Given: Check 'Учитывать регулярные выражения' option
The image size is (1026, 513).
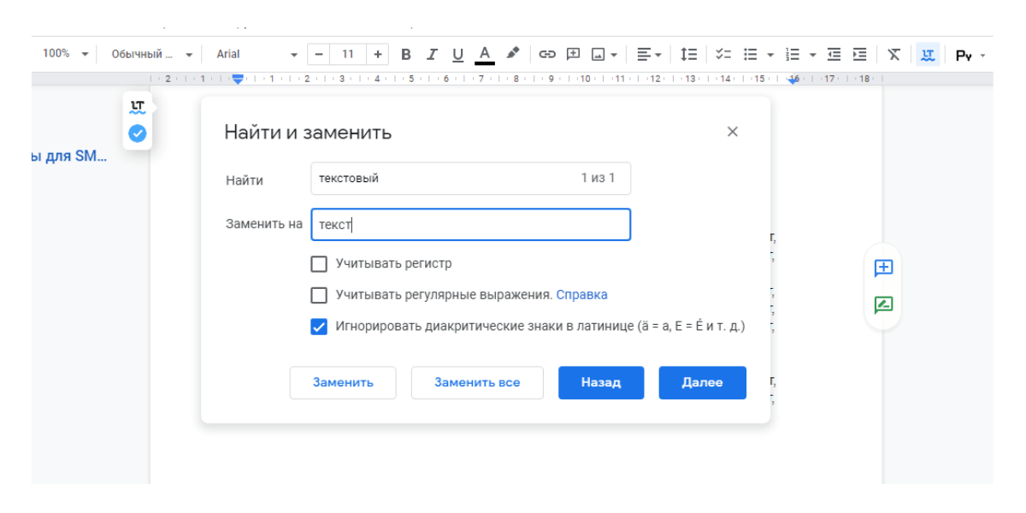Looking at the screenshot, I should click(319, 295).
